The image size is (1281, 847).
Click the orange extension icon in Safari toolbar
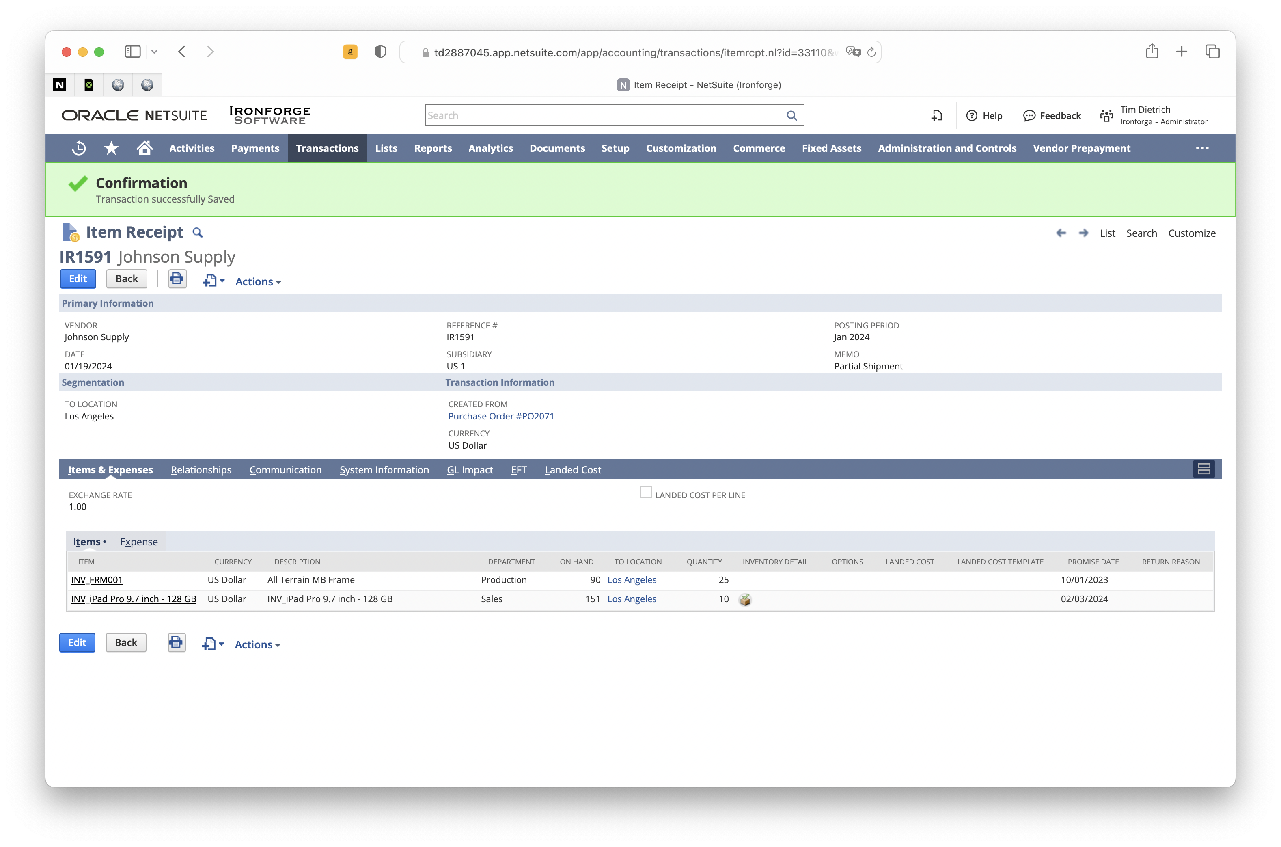[x=350, y=52]
